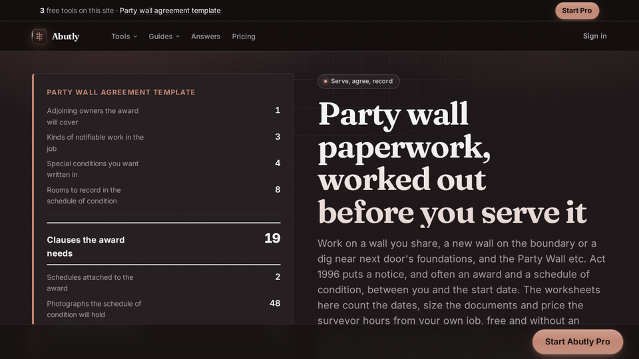
Task: Click the Start Abutly Pro button
Action: (x=578, y=342)
